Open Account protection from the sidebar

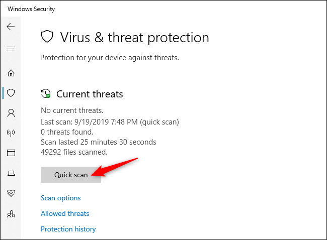click(11, 113)
